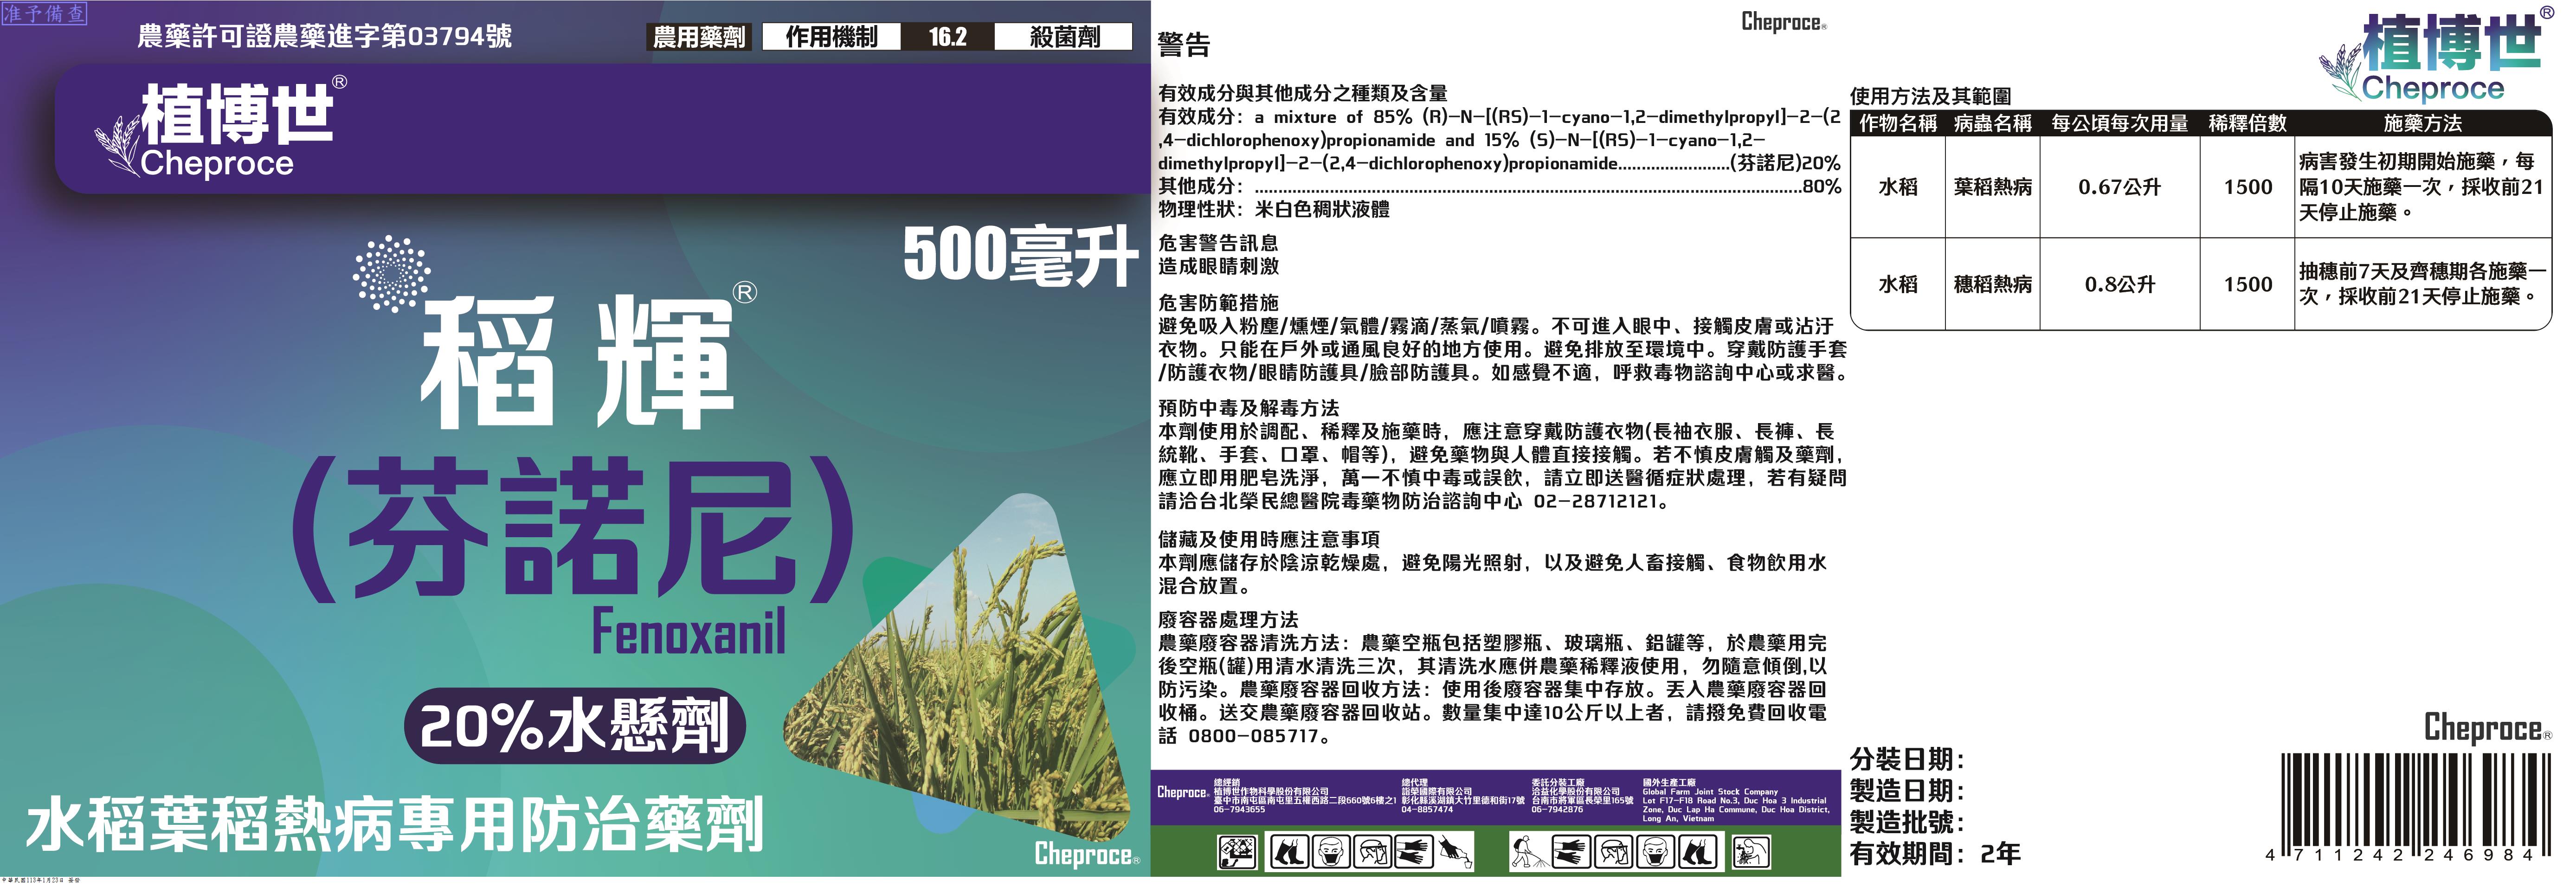Click the 0.67公升 dosage cell

(2120, 187)
